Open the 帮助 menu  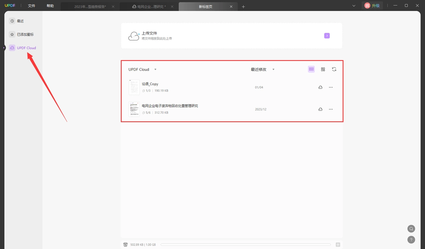50,6
